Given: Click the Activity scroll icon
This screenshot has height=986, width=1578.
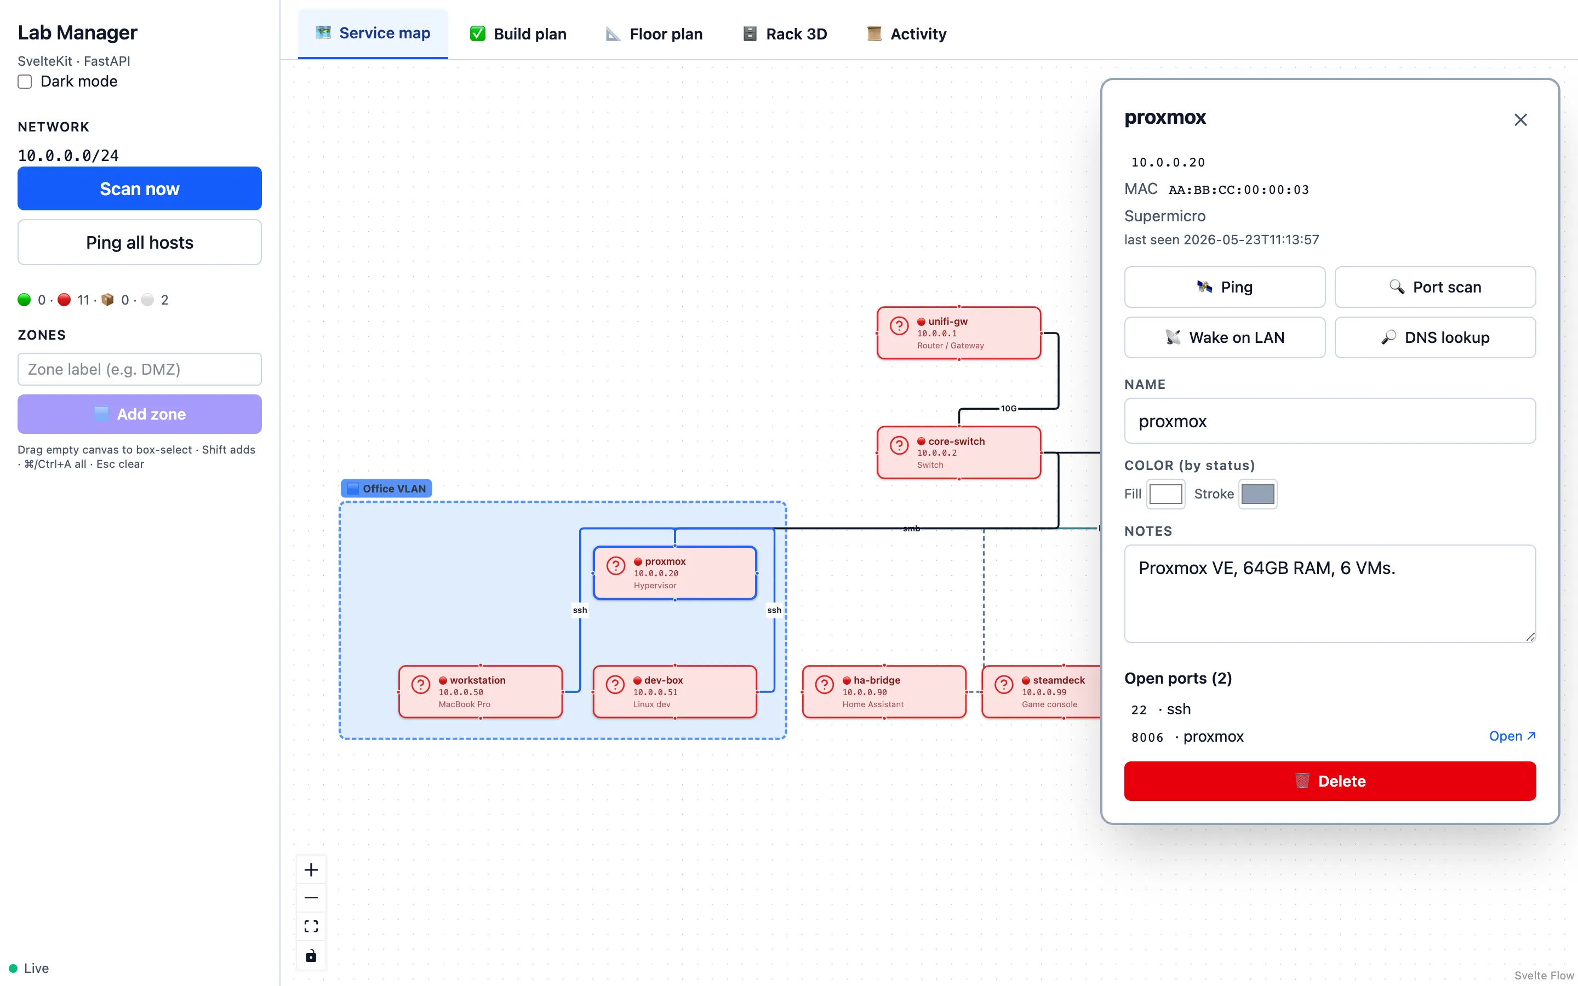Looking at the screenshot, I should point(874,33).
